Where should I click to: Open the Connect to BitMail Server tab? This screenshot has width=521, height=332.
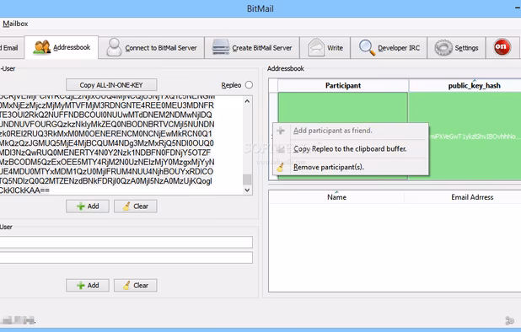[152, 48]
